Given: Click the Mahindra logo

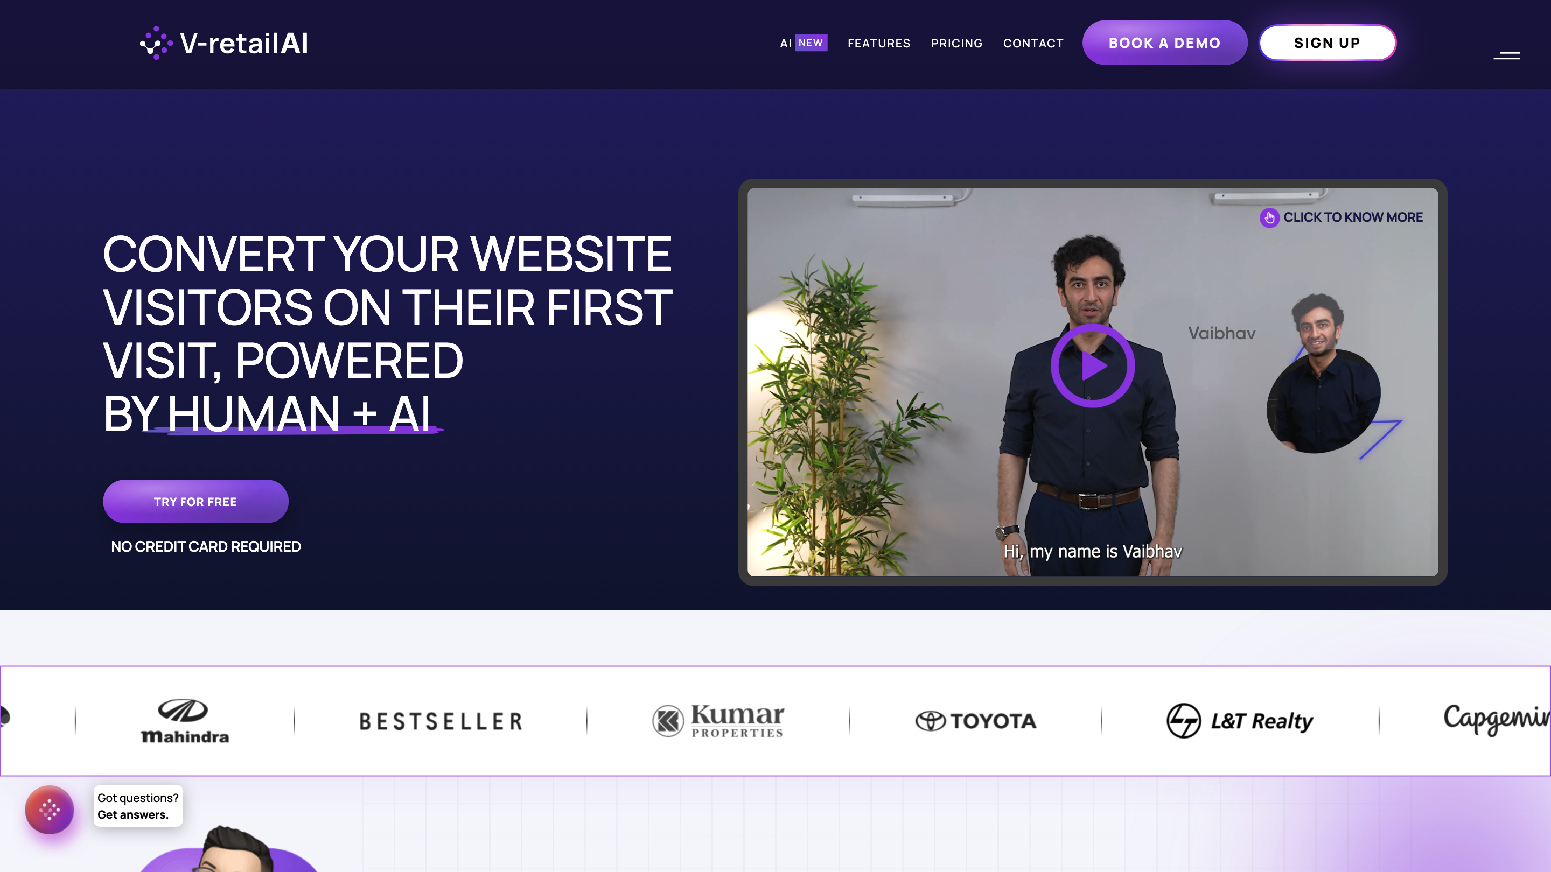Looking at the screenshot, I should (184, 721).
